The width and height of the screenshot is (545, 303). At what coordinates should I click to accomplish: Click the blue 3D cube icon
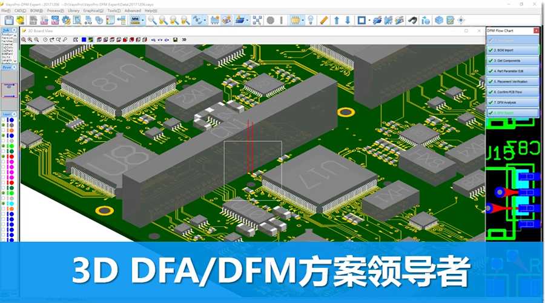(439, 20)
